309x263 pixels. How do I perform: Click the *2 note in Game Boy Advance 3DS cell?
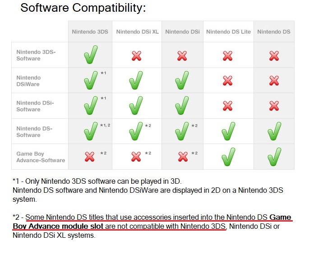103,153
